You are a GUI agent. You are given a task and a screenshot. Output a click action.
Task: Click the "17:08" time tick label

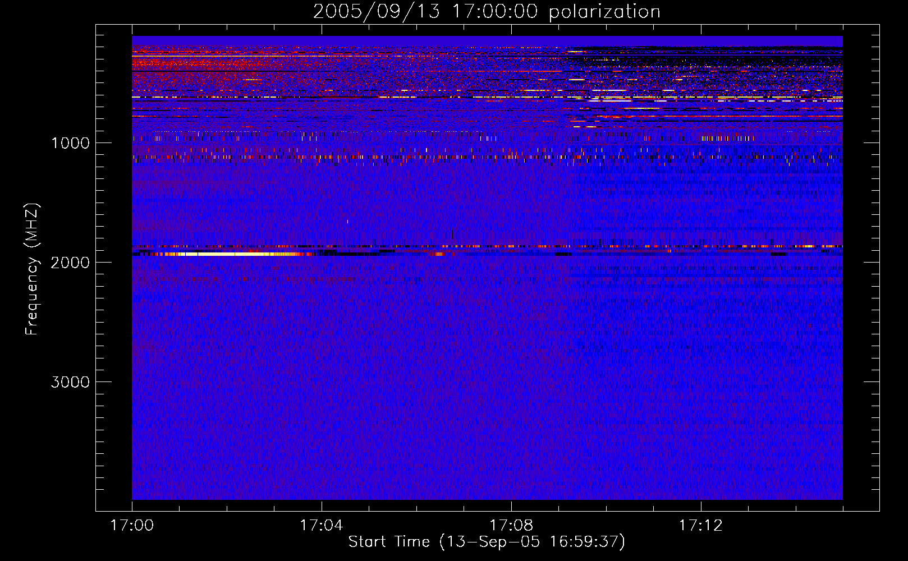click(x=511, y=526)
